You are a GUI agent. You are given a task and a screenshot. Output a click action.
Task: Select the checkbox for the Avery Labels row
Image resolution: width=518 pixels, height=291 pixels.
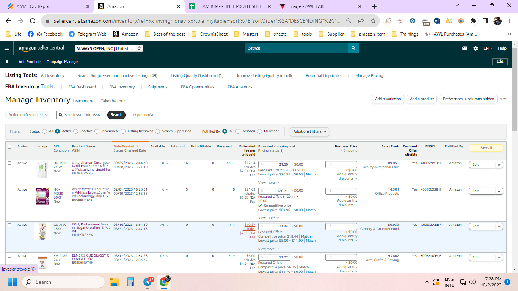(x=9, y=189)
